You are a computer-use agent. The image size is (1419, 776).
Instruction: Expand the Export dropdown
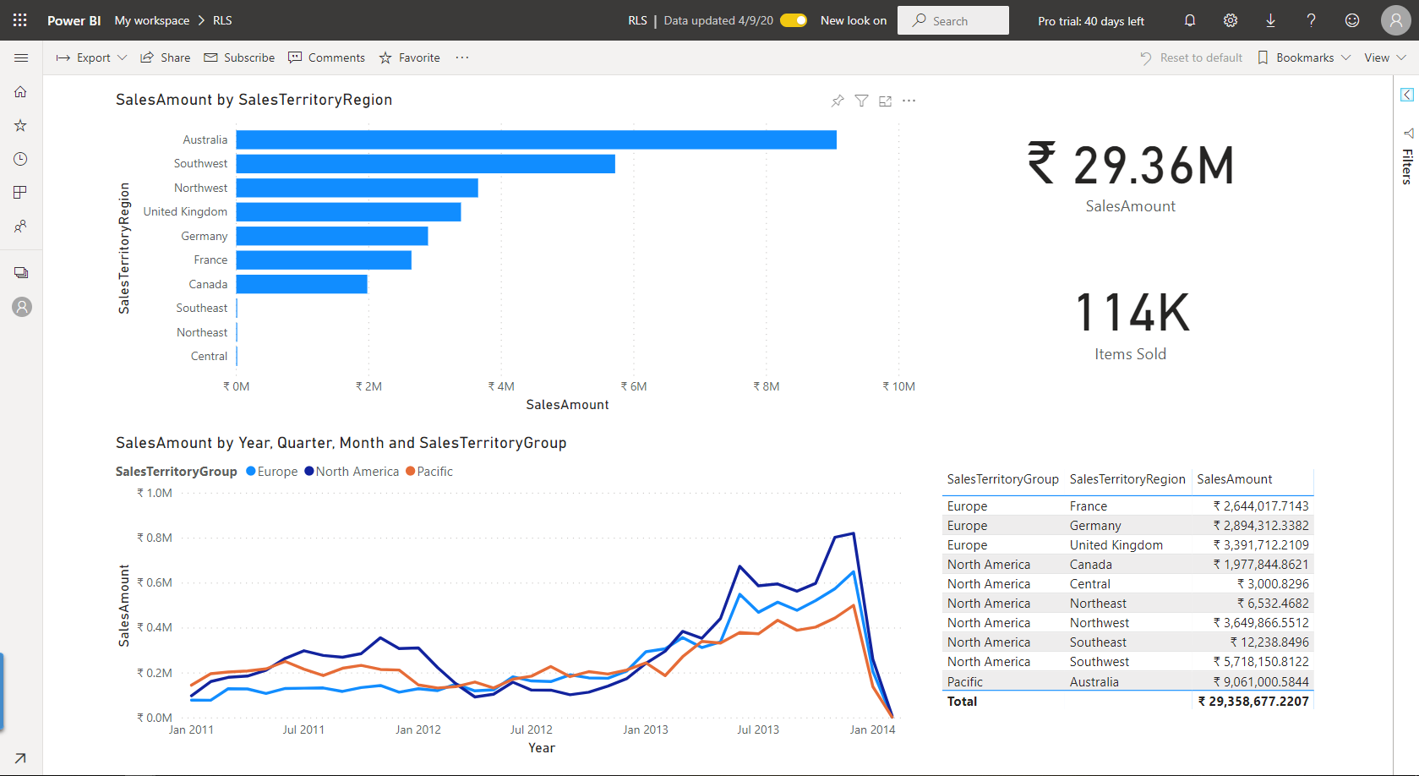pyautogui.click(x=91, y=57)
